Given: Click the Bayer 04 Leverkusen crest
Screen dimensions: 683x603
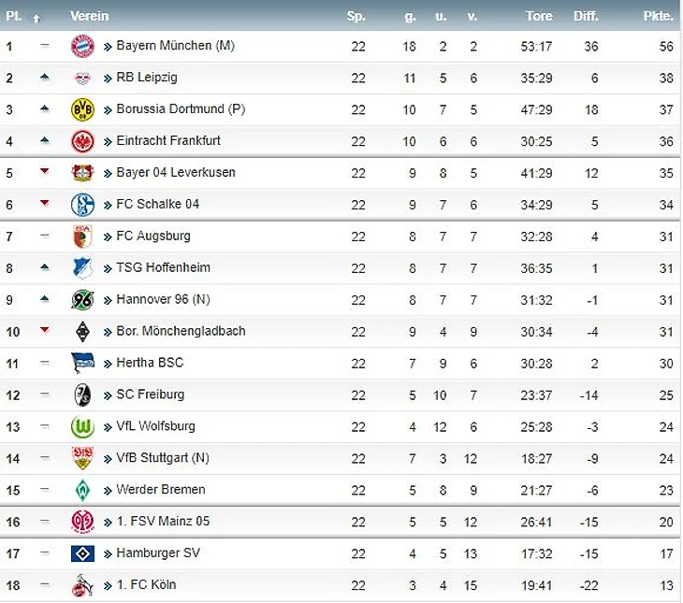Looking at the screenshot, I should [x=83, y=173].
